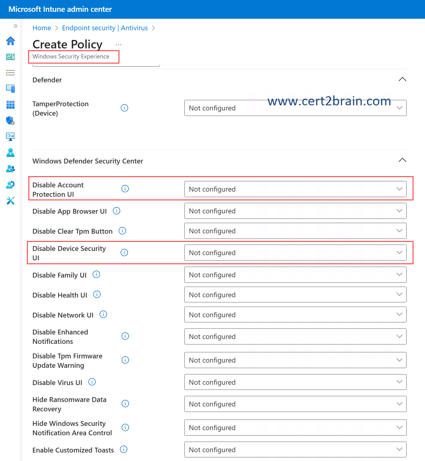
Task: Click Windows Defender Security Center heading
Action: (x=88, y=161)
